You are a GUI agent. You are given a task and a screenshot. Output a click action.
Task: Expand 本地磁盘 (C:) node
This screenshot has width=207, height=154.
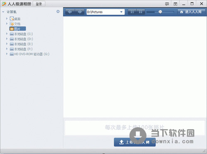tap(7, 34)
